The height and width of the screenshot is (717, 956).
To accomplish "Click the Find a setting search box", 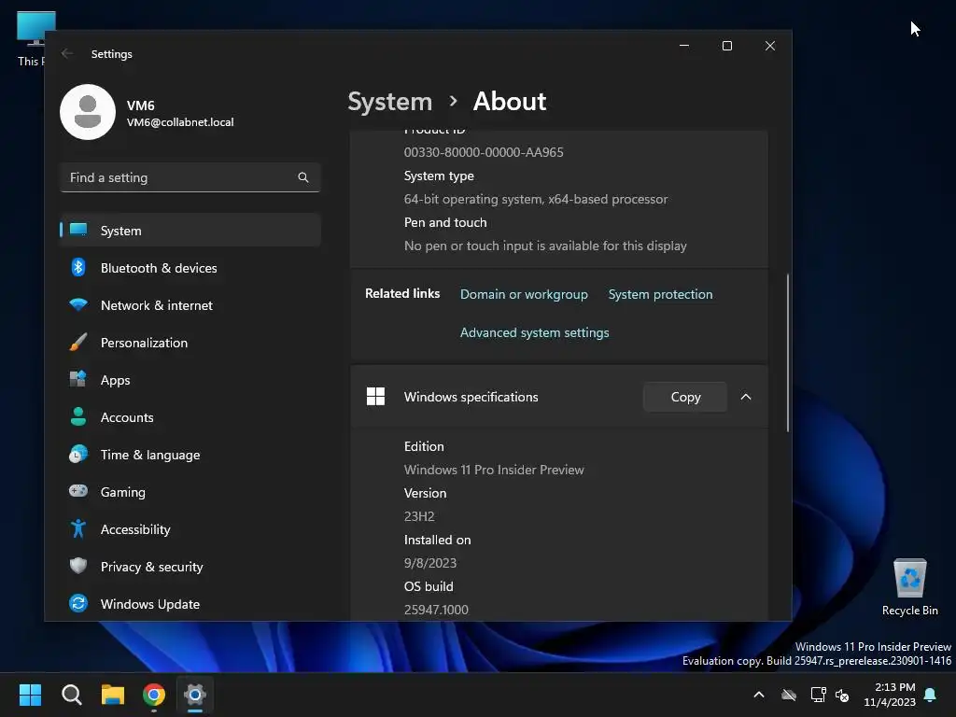I will point(190,177).
